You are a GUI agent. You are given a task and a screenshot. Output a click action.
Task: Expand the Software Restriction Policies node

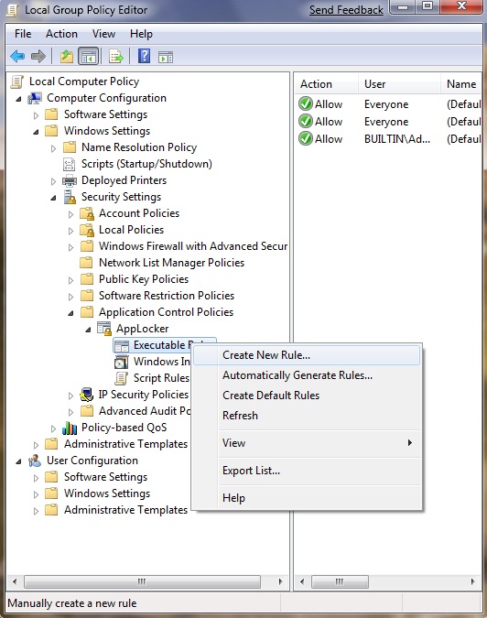tap(70, 297)
